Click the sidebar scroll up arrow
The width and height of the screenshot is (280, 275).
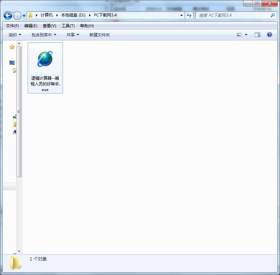point(19,43)
